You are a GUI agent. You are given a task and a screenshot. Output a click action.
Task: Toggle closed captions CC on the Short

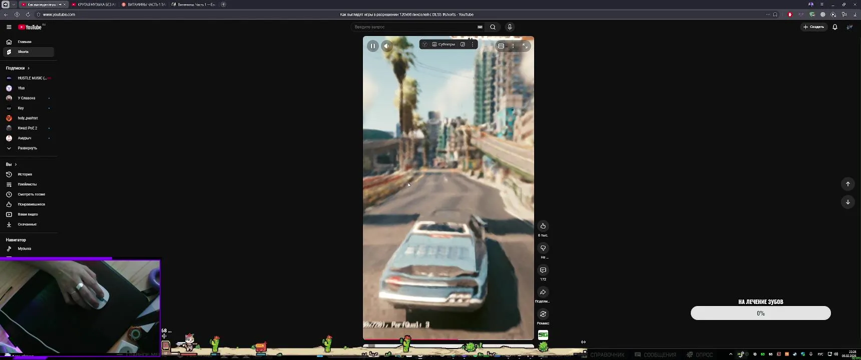pos(501,46)
